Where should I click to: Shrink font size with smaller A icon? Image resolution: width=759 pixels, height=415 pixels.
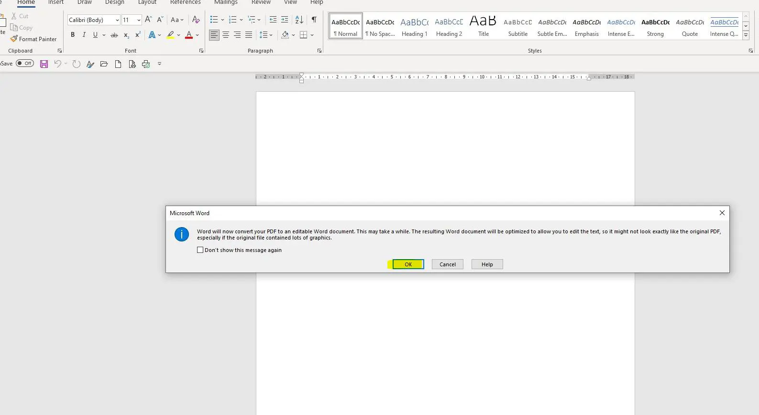tap(160, 20)
